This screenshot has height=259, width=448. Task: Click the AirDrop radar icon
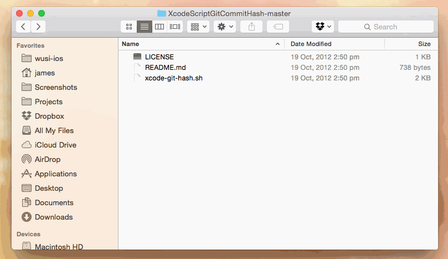27,159
